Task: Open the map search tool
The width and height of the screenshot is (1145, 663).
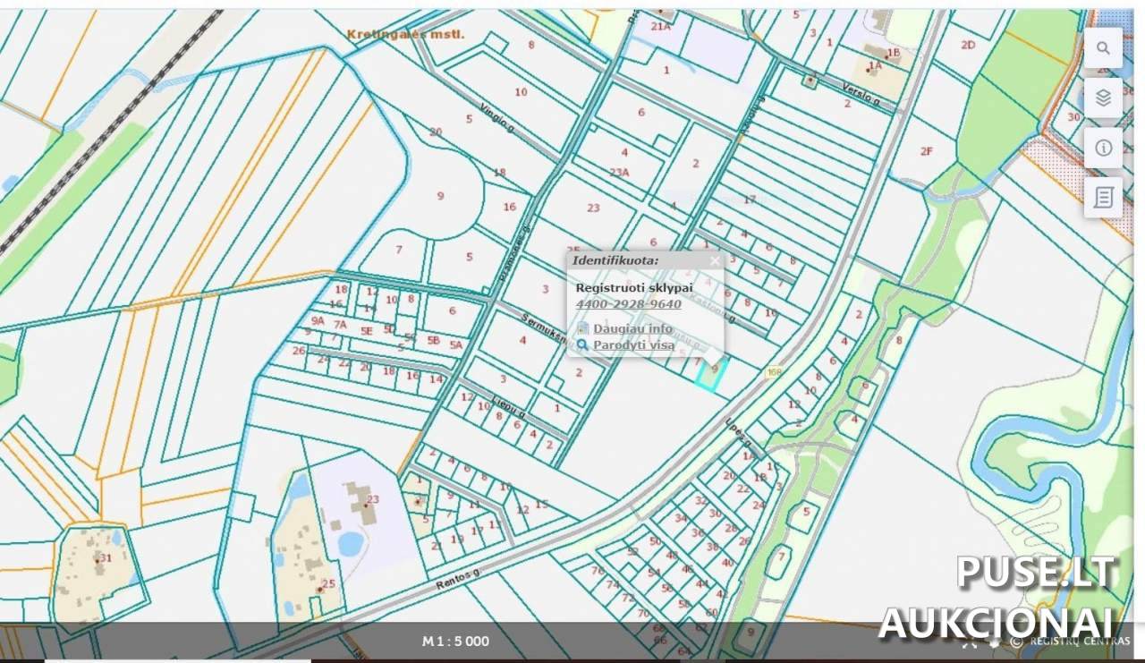Action: (1103, 48)
